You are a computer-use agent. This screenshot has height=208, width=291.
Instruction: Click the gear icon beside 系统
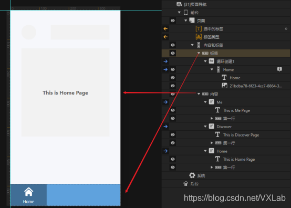click(192, 175)
